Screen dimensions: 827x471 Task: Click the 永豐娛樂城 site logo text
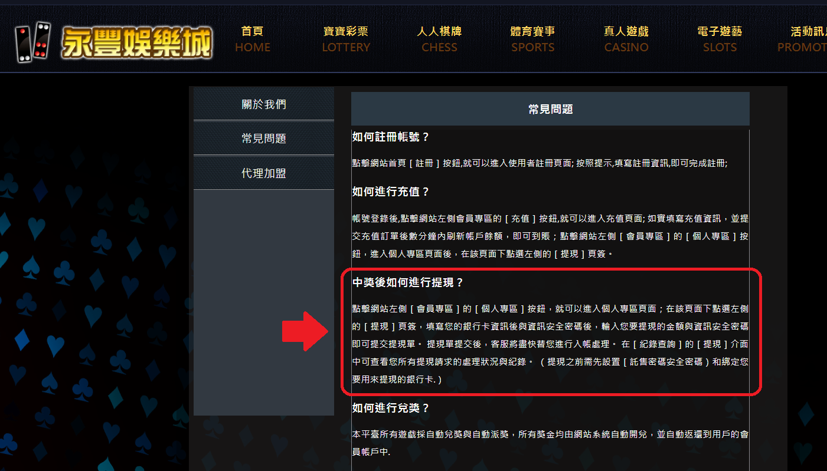pos(136,44)
